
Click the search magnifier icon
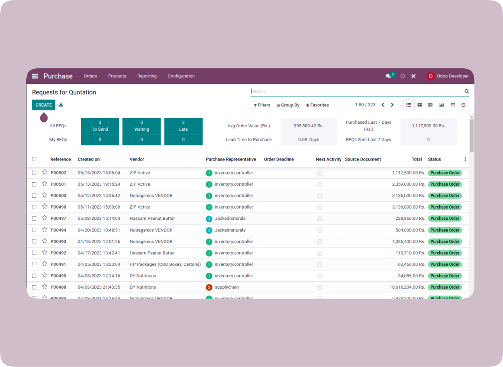point(467,91)
